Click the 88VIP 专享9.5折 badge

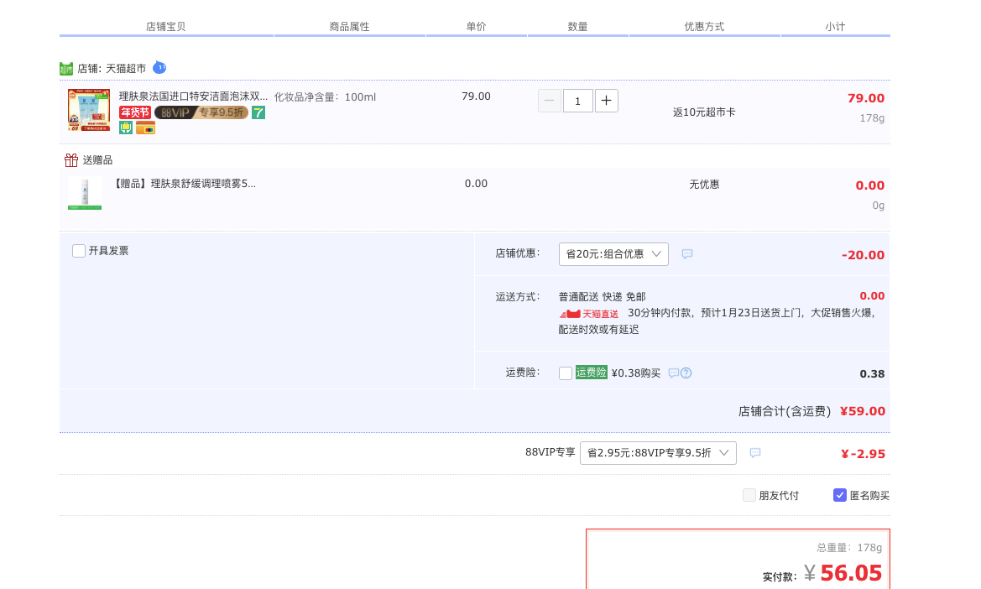click(201, 112)
